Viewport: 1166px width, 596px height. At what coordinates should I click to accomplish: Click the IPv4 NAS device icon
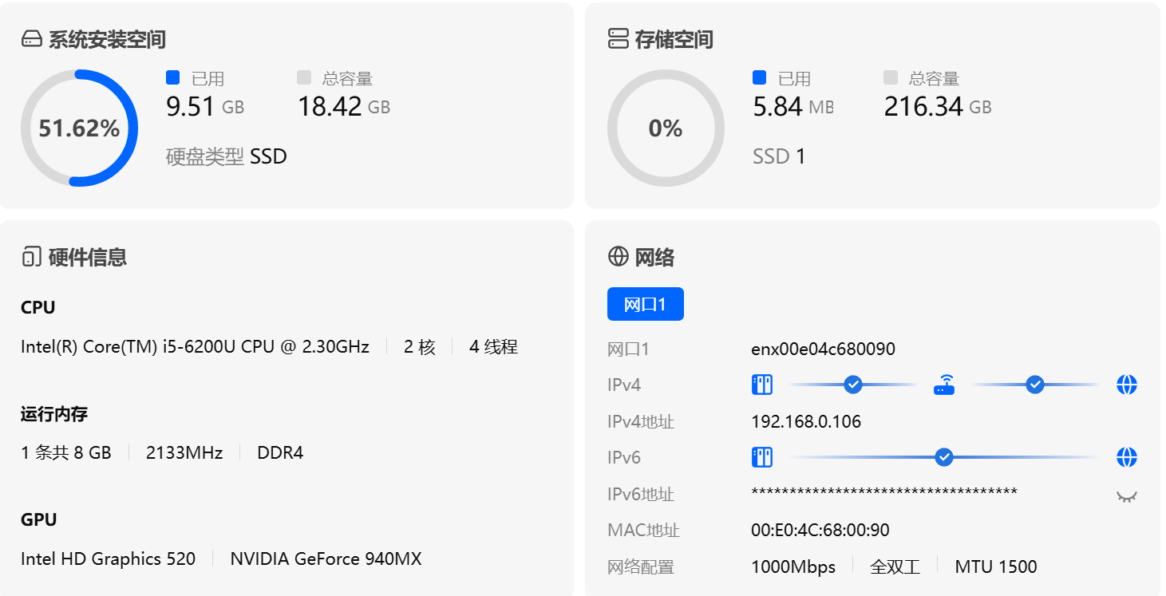click(x=761, y=385)
